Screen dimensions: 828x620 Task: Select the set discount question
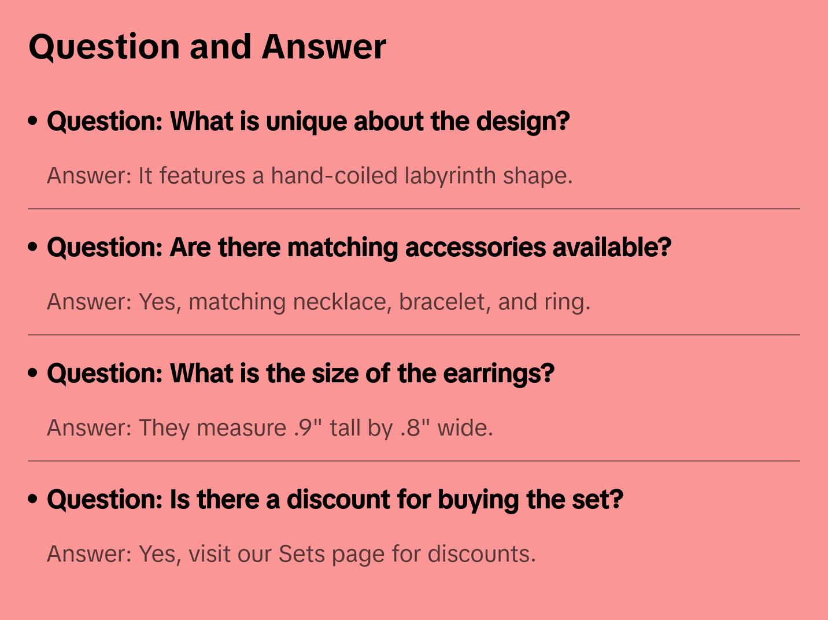(x=335, y=500)
